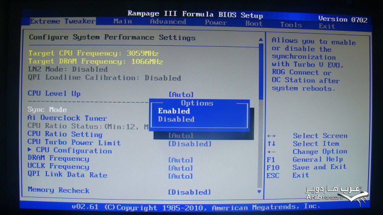Click the Change Option plus-minus icon
The image size is (383, 215).
pyautogui.click(x=271, y=152)
